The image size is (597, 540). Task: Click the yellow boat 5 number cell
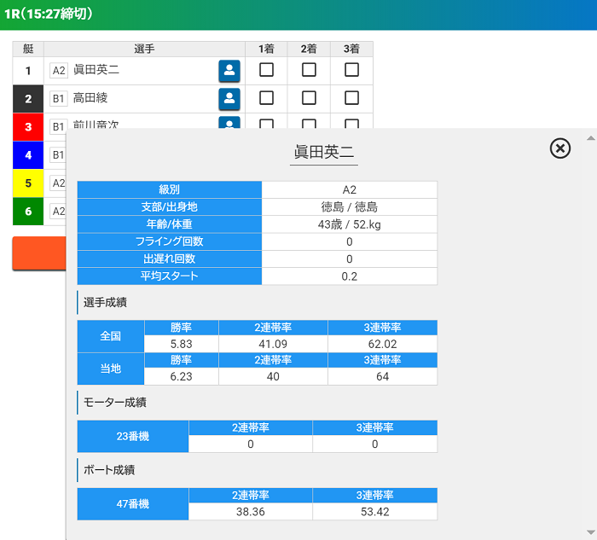tap(28, 183)
